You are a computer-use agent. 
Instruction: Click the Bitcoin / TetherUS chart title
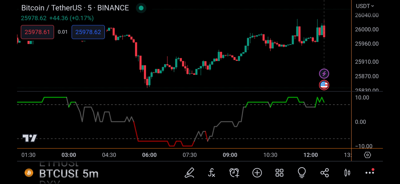click(75, 8)
